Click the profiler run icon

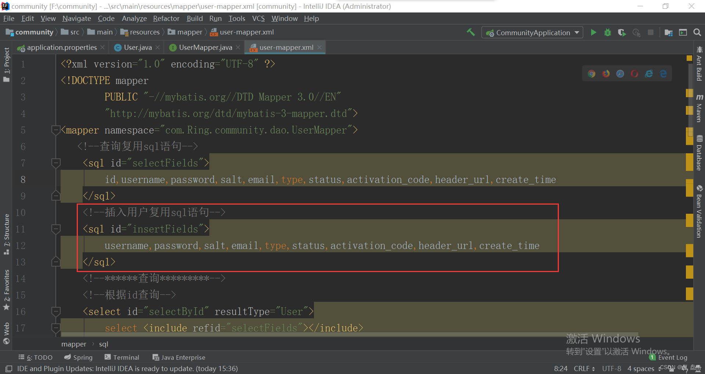pyautogui.click(x=636, y=32)
